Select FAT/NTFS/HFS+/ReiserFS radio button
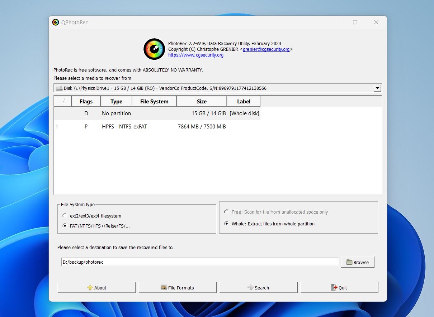 coord(65,226)
